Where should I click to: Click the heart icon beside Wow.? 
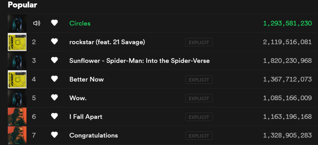coord(54,98)
